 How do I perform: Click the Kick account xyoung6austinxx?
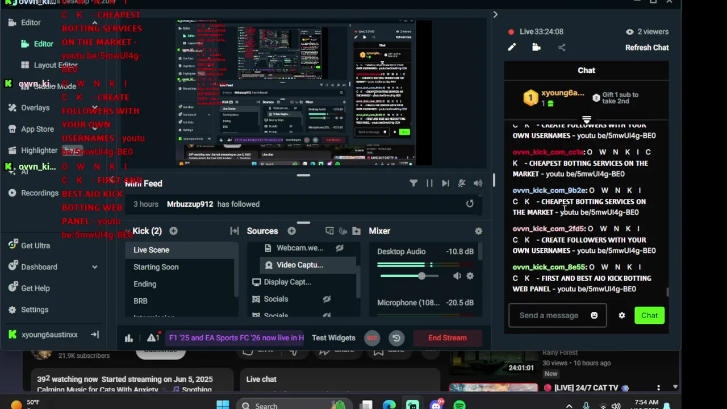43,335
